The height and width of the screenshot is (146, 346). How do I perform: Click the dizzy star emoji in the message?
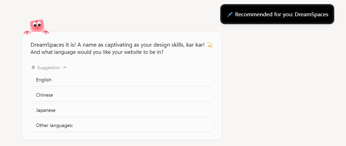point(210,46)
